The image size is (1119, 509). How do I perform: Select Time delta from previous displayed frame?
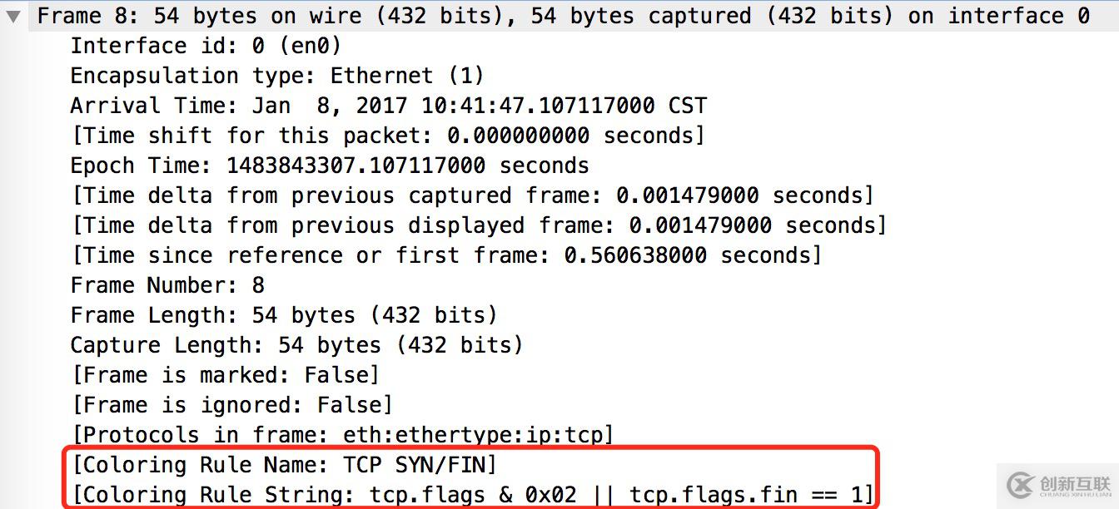479,225
